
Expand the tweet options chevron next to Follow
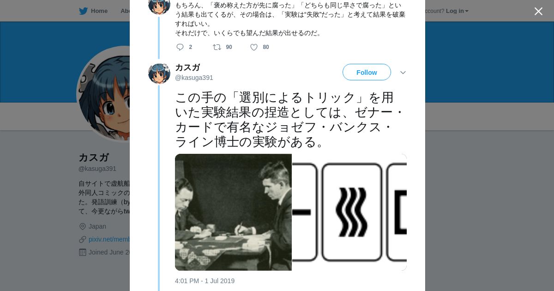pos(403,73)
